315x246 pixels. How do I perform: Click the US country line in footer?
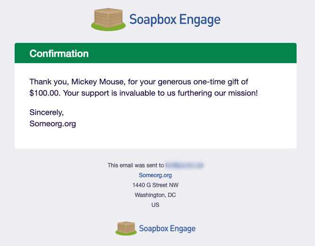coord(155,205)
